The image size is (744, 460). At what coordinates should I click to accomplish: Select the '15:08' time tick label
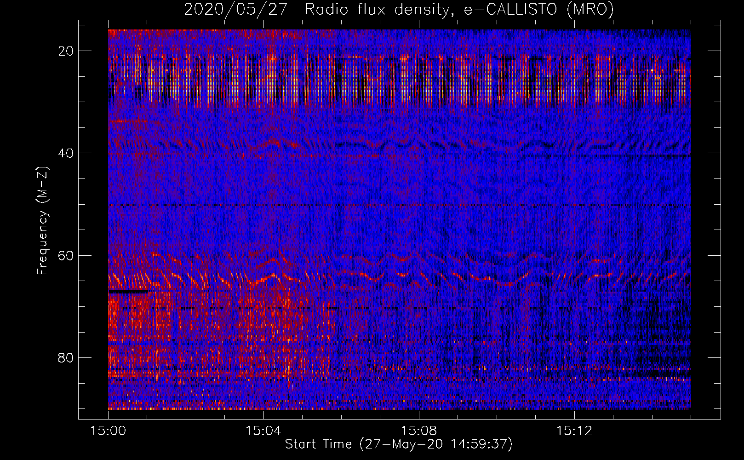[x=419, y=431]
